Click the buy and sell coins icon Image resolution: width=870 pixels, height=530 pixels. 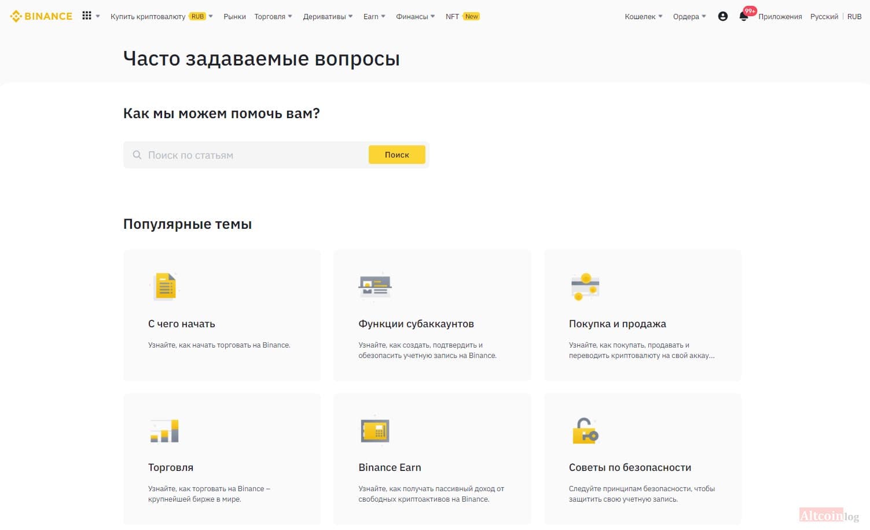pyautogui.click(x=585, y=286)
